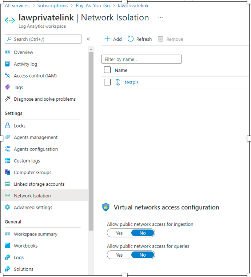
Task: Click the Filter by name field
Action: (x=142, y=59)
